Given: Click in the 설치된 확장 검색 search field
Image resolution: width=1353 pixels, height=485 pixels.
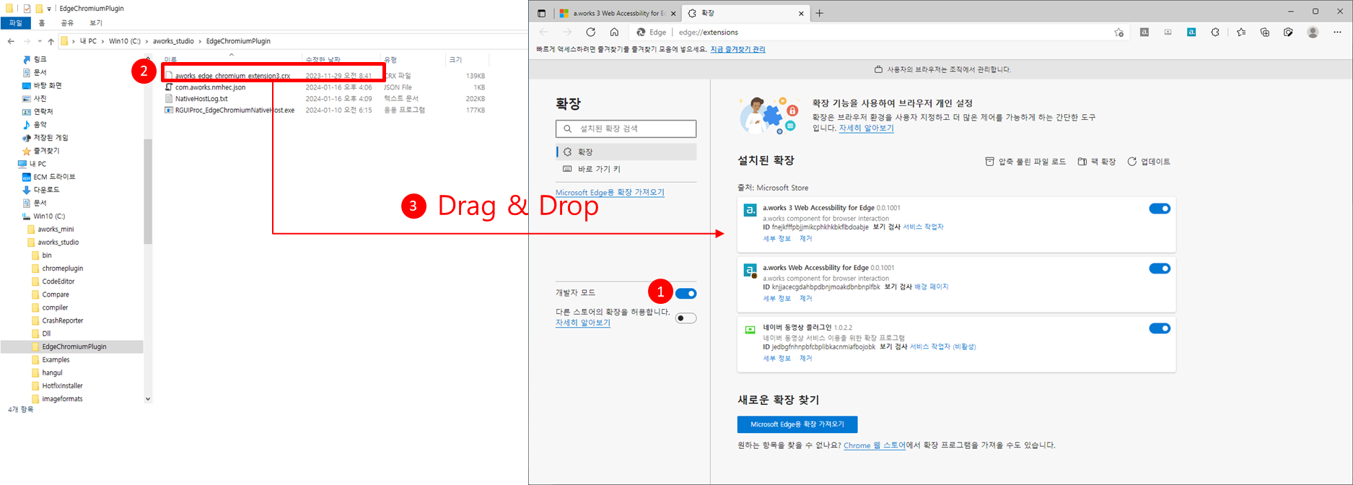Looking at the screenshot, I should 626,128.
